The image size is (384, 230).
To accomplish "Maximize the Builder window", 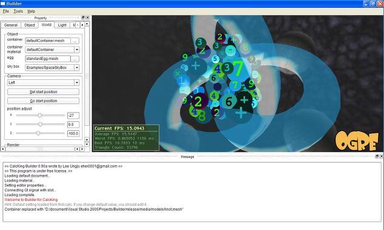I will point(373,4).
